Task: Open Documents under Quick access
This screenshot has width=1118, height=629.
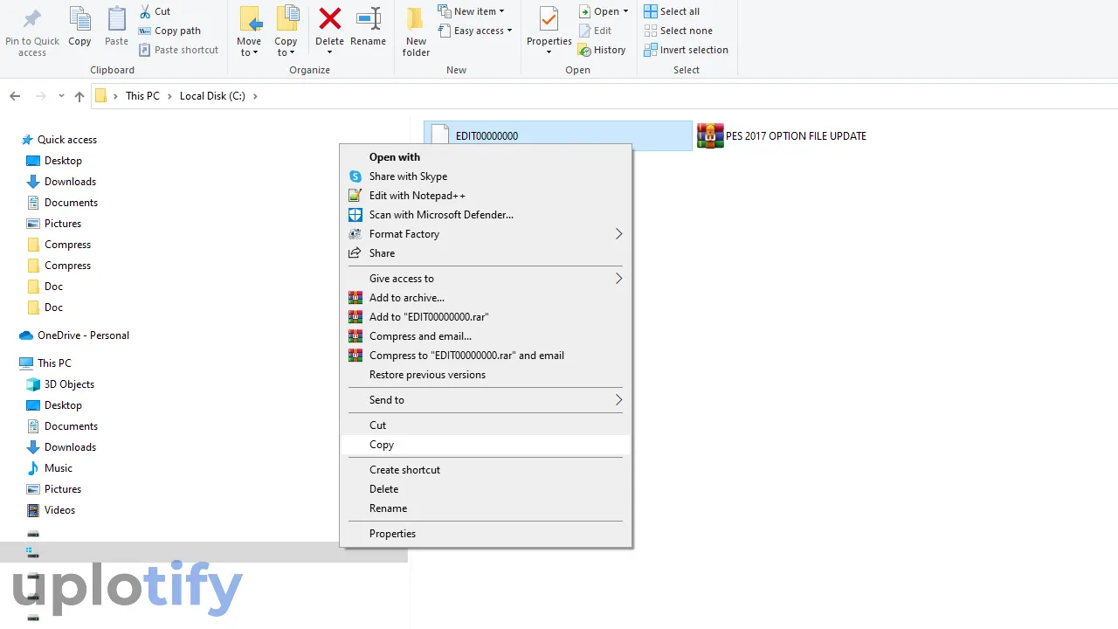Action: click(71, 203)
